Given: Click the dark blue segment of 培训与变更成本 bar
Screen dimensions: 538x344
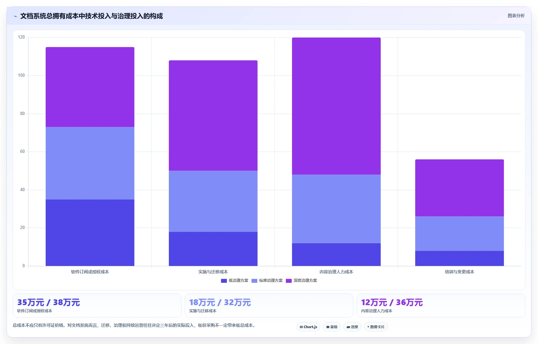Looking at the screenshot, I should point(459,258).
